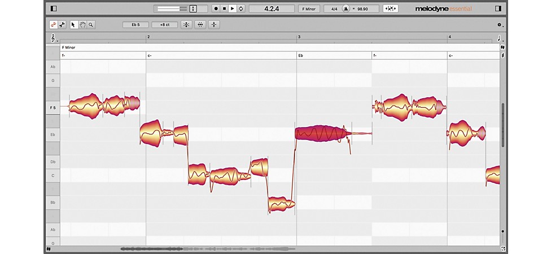The height and width of the screenshot is (254, 551).
Task: Adjust the output volume slider
Action: 172,8
